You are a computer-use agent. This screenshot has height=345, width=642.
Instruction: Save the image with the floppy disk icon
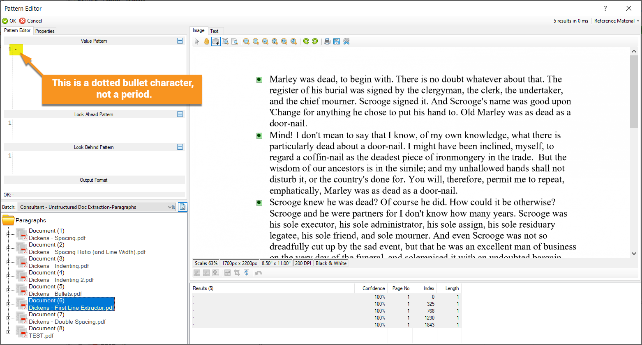point(337,41)
